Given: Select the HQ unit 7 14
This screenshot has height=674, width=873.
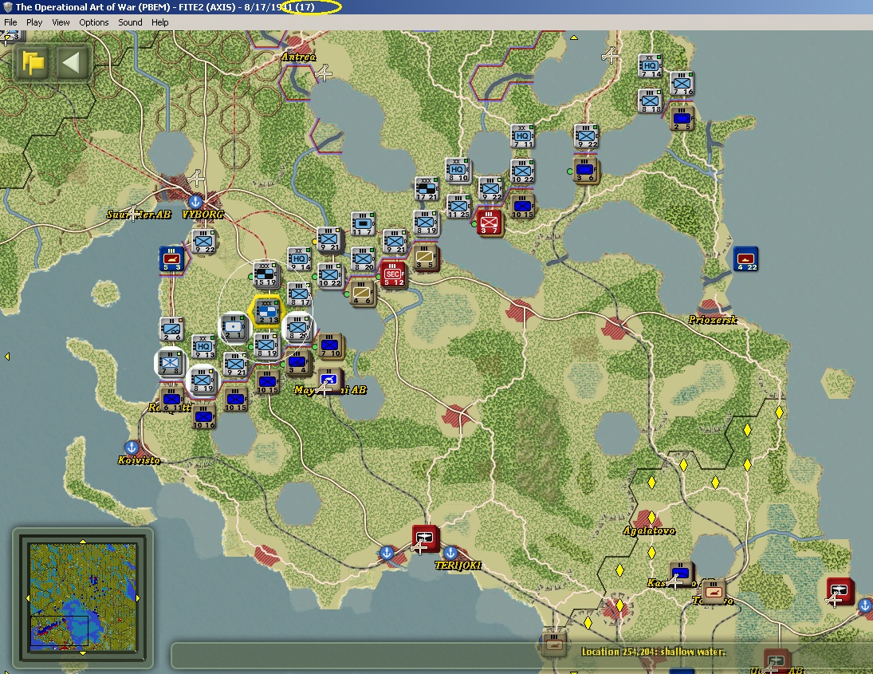Looking at the screenshot, I should [x=651, y=66].
